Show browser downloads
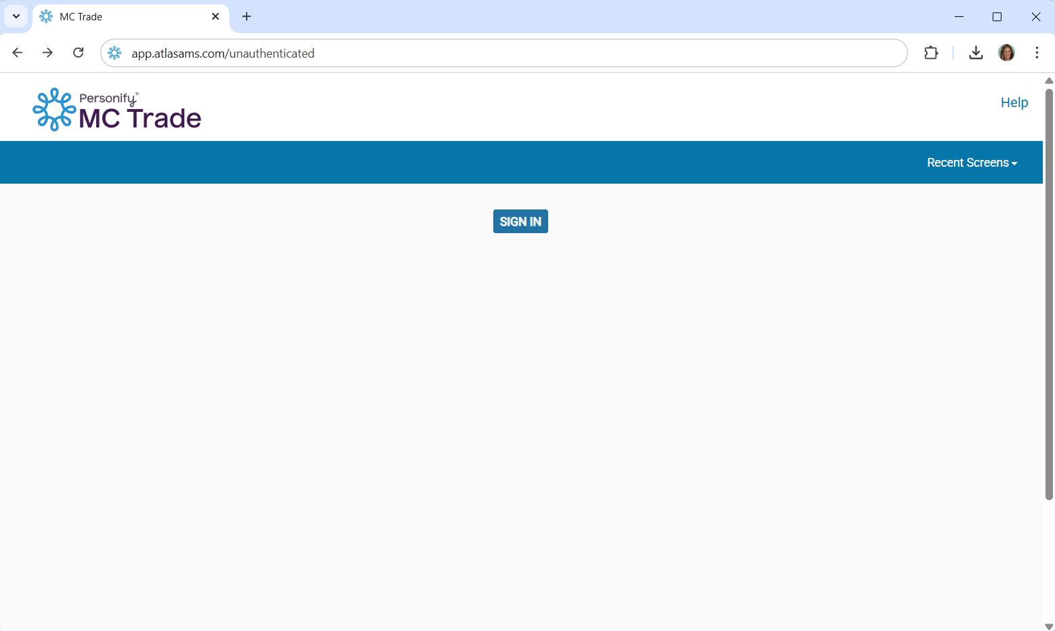This screenshot has width=1055, height=631. 976,53
